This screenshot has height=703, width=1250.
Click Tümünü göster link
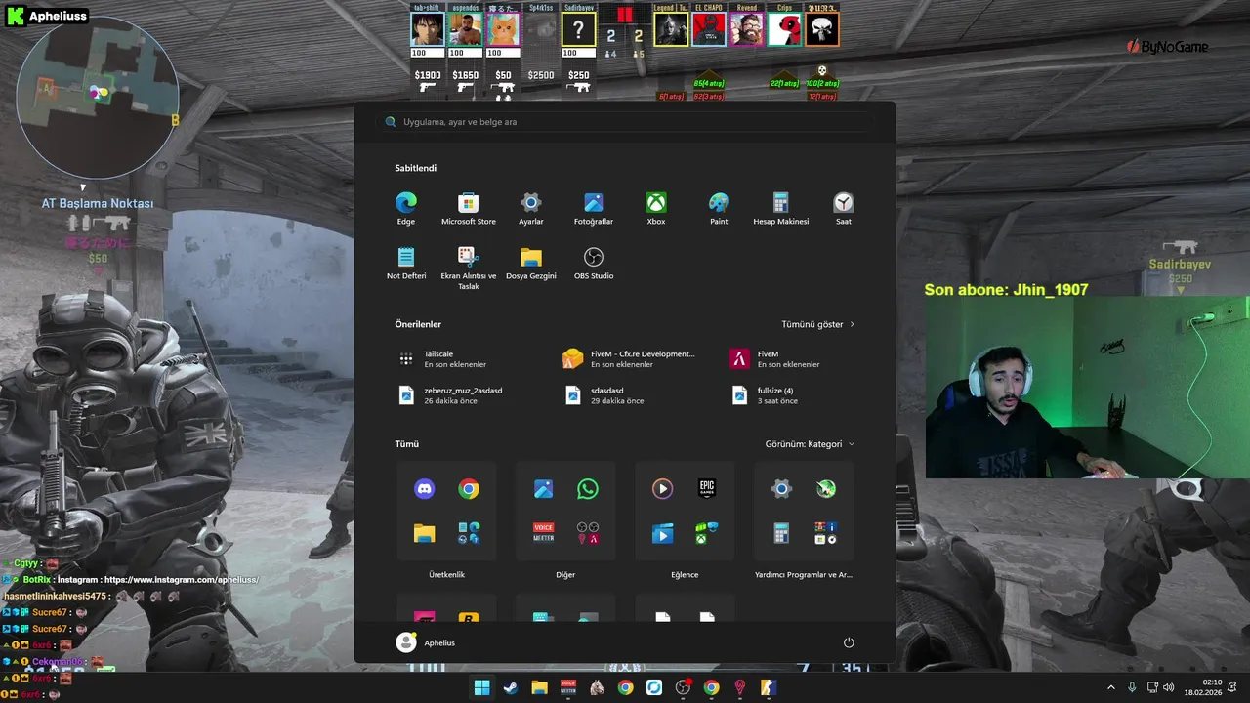point(818,324)
